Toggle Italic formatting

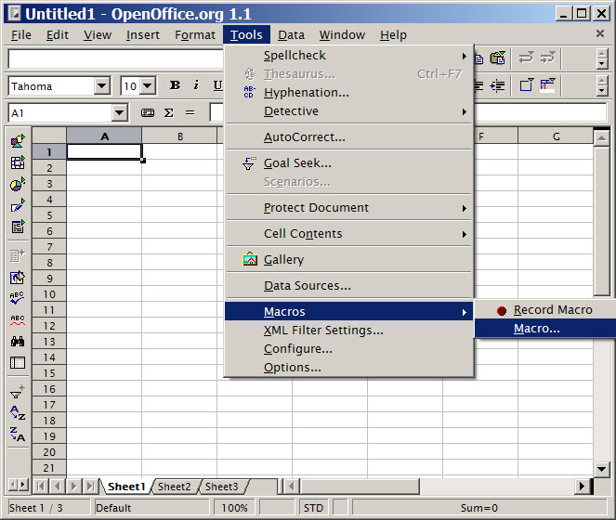[x=196, y=85]
